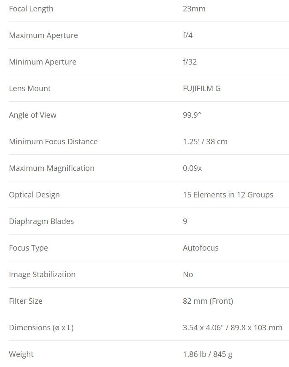289x367 pixels.
Task: Select the f/32 aperture value
Action: [190, 62]
